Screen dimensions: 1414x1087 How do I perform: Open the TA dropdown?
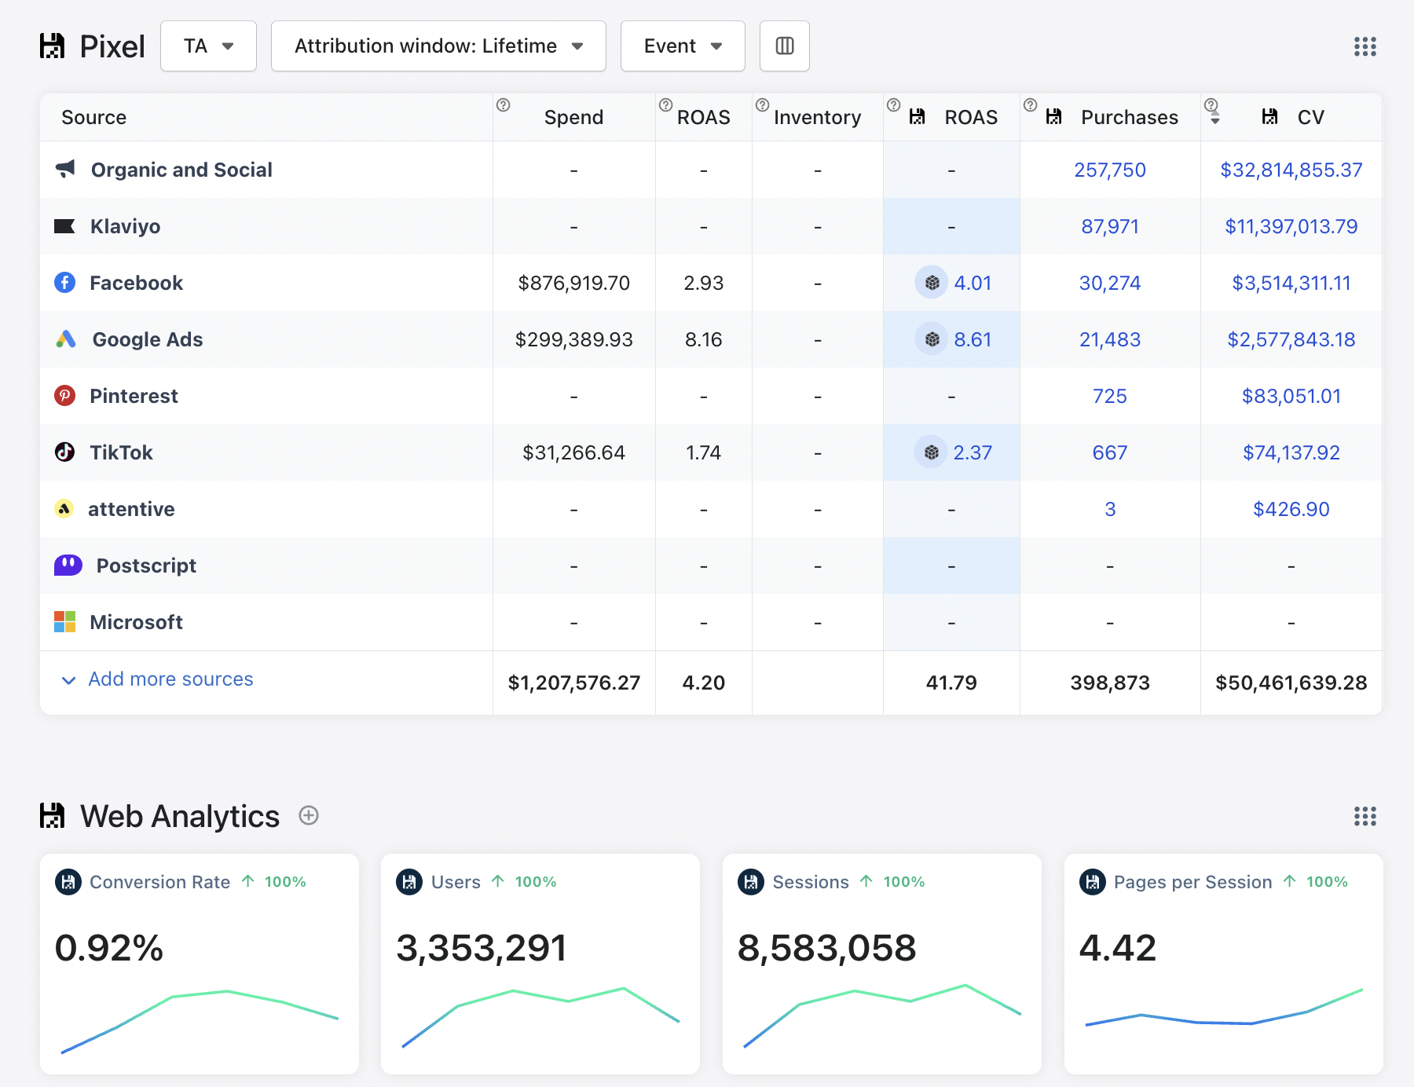tap(208, 46)
